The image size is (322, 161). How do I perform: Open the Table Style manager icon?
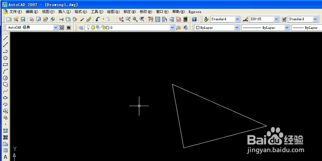[x=284, y=19]
